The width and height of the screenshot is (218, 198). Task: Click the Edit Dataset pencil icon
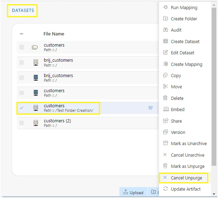(x=165, y=53)
